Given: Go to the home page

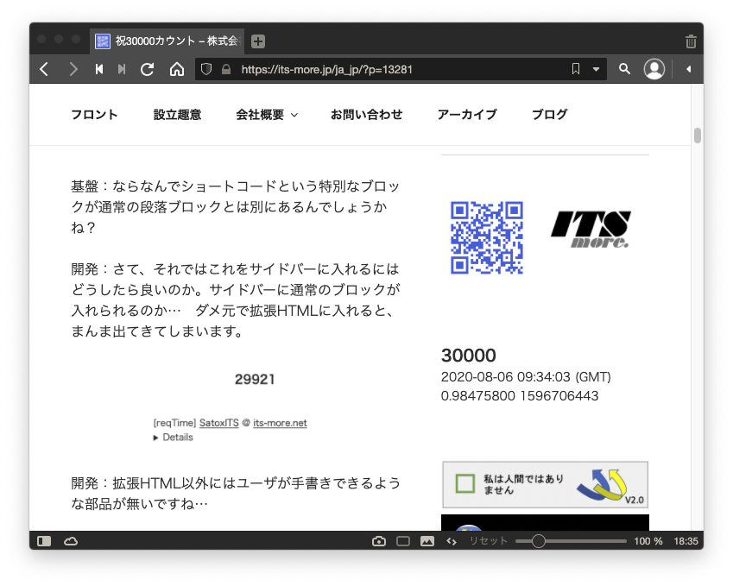Looking at the screenshot, I should (x=177, y=69).
